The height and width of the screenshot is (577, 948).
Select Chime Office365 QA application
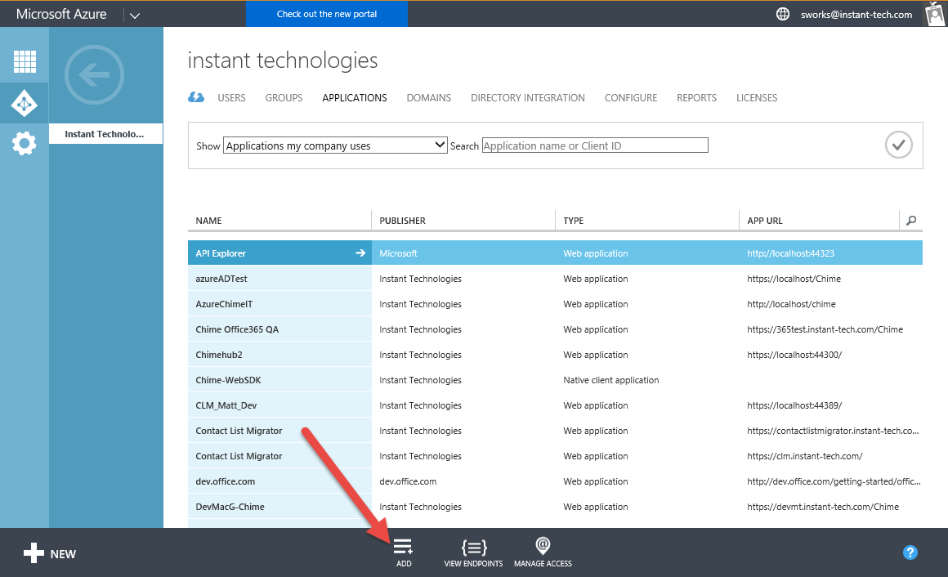click(x=237, y=329)
